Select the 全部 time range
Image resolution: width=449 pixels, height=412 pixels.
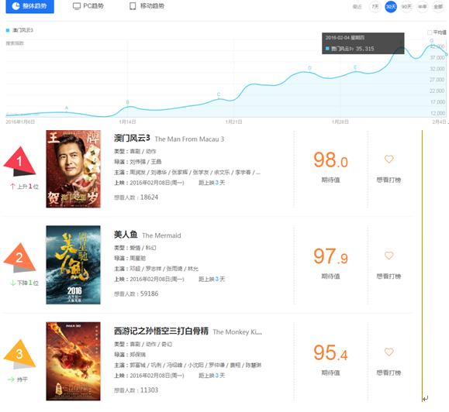pos(438,6)
